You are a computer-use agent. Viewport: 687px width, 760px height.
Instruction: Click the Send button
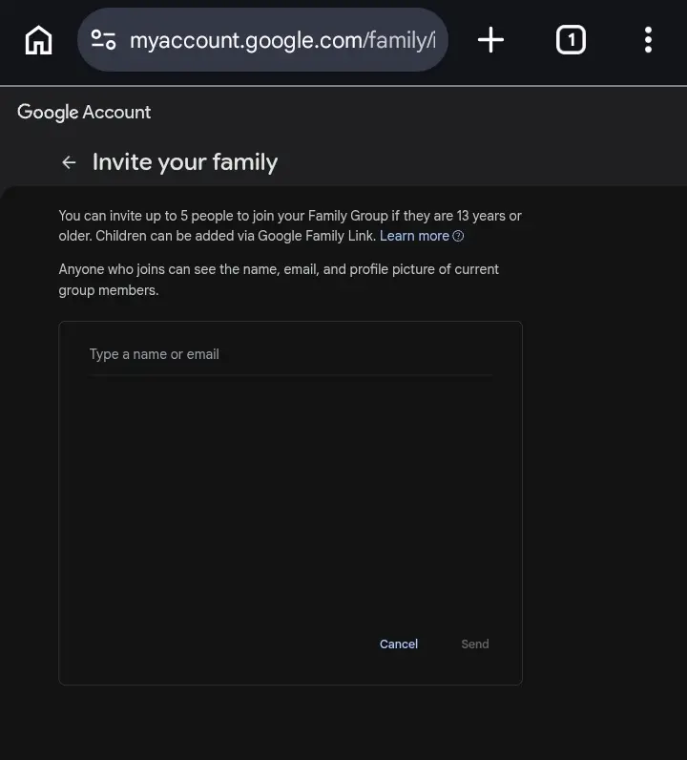[x=475, y=644]
